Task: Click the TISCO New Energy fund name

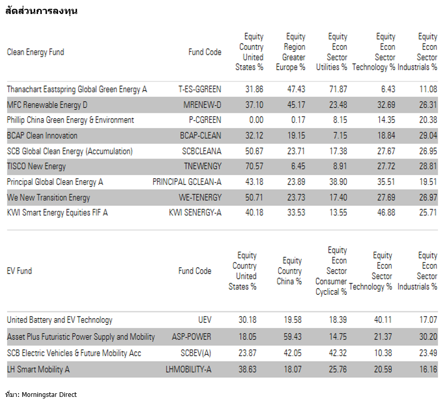Action: [36, 167]
